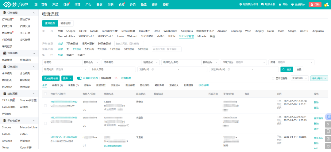Image resolution: width=331 pixels, height=152 pixels.
Task: Switch to 未查到 (7) status tab
Action: pyautogui.click(x=73, y=85)
